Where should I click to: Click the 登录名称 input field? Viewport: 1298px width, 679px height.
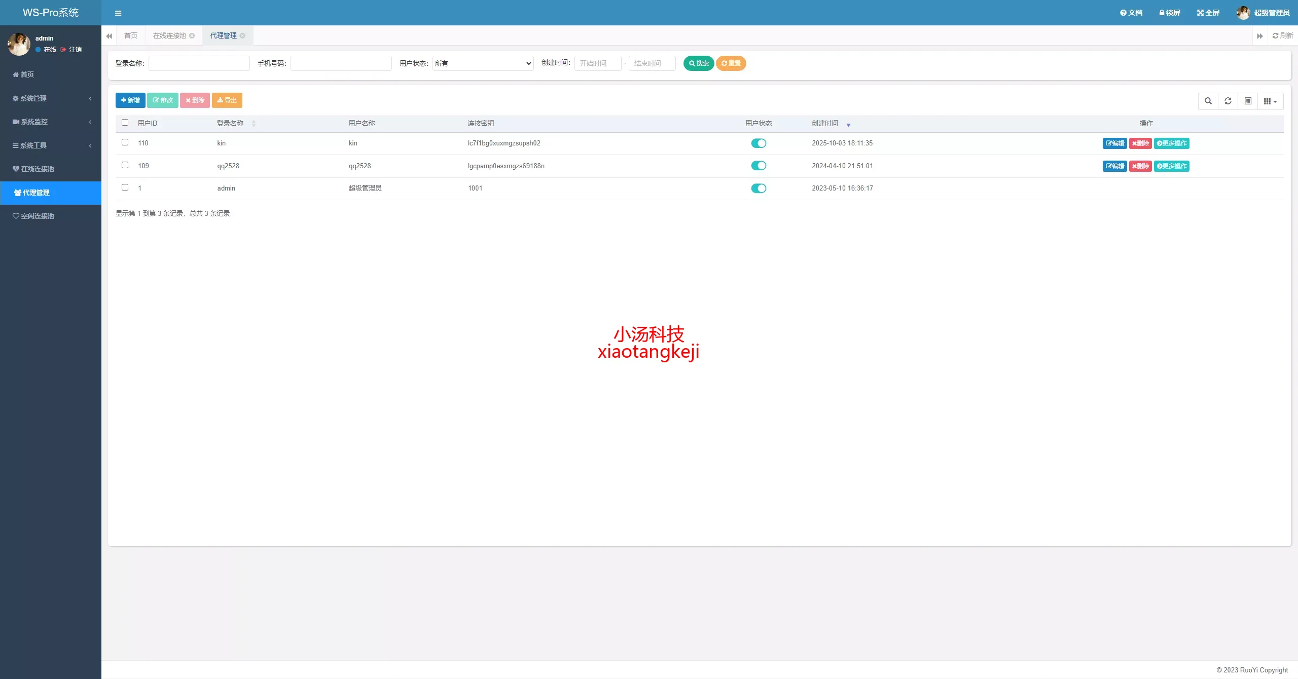(x=199, y=63)
